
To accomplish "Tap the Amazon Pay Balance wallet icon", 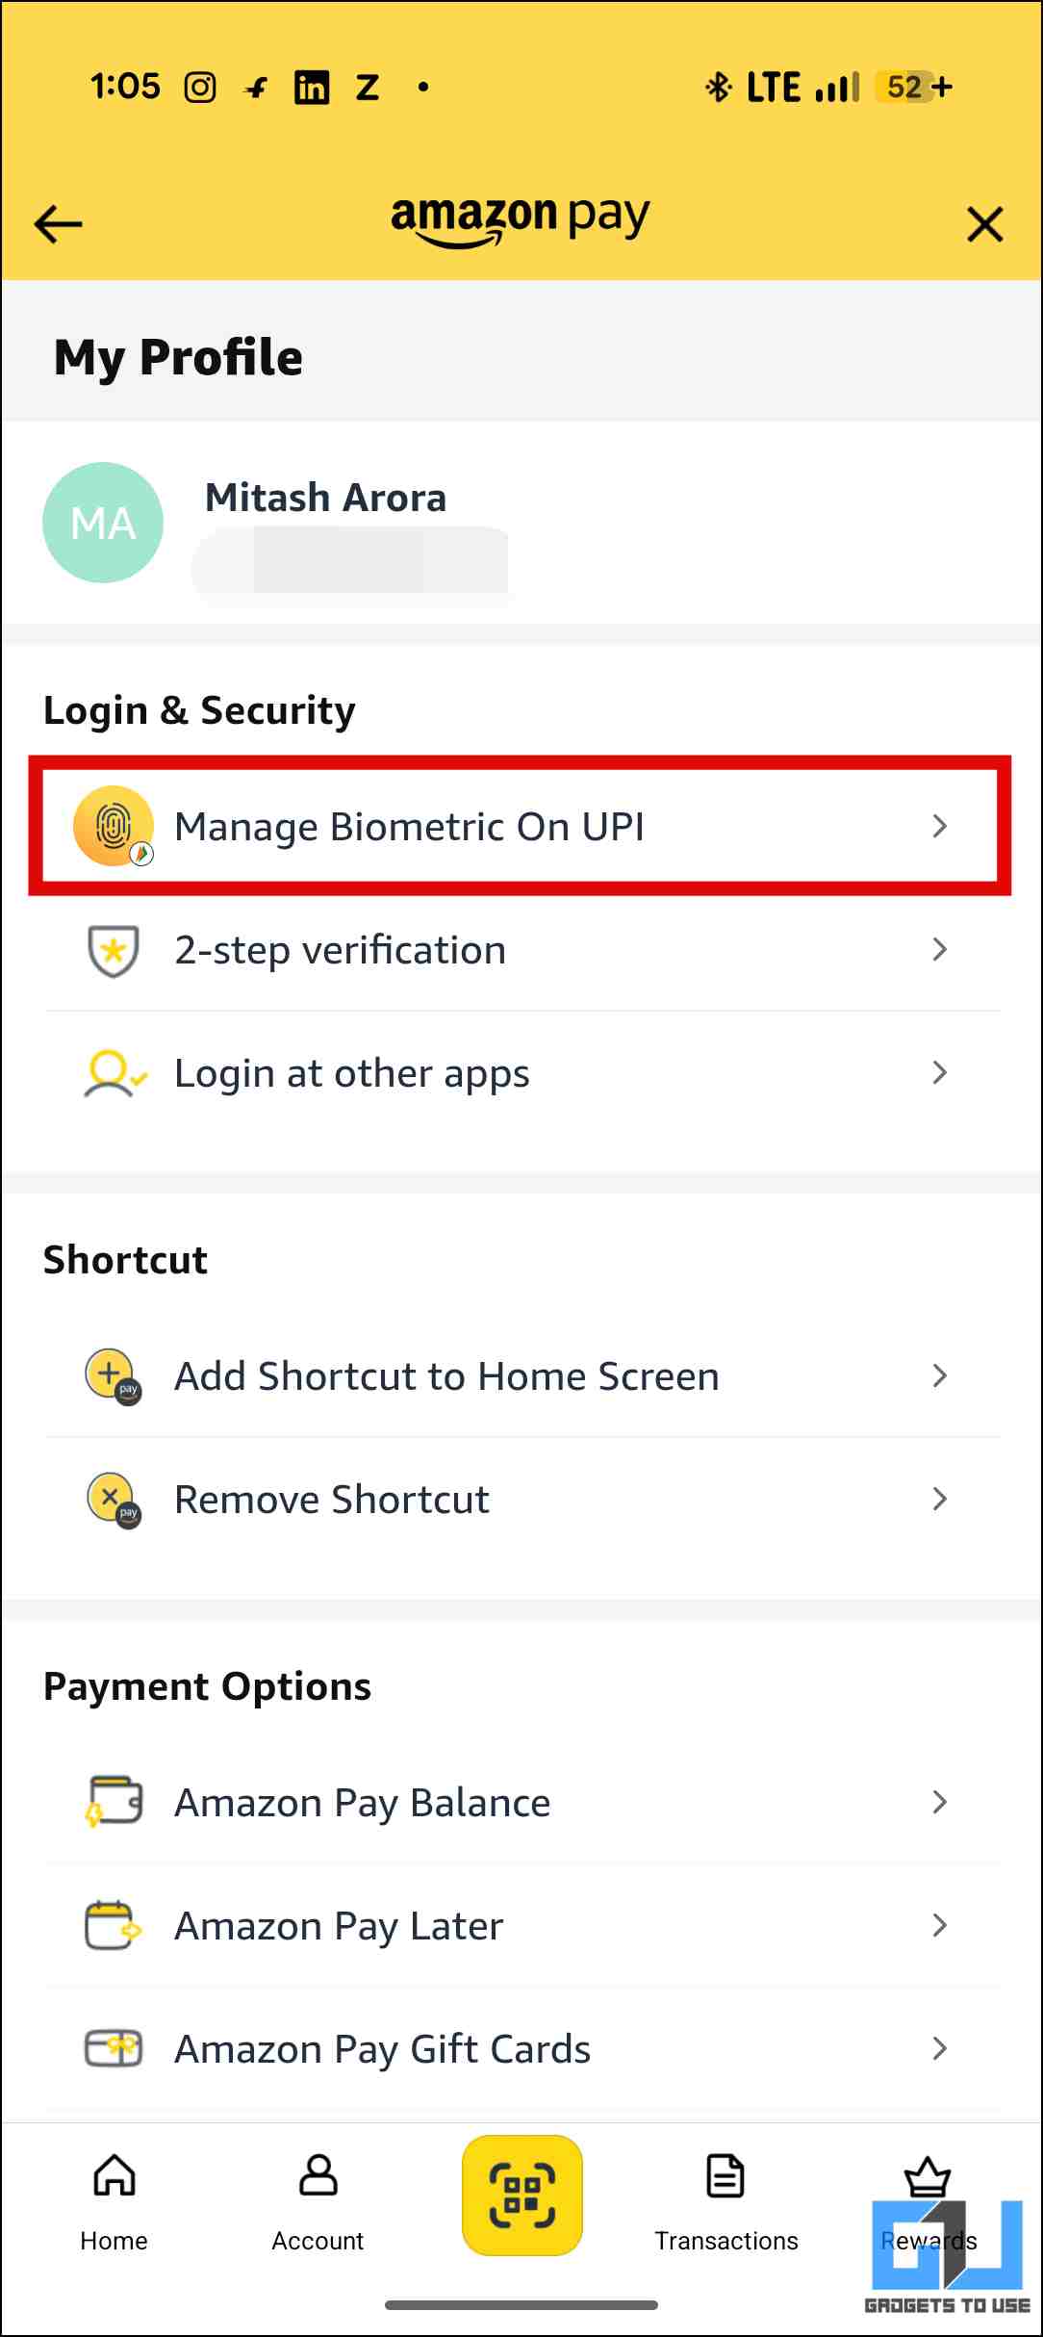I will (114, 1802).
